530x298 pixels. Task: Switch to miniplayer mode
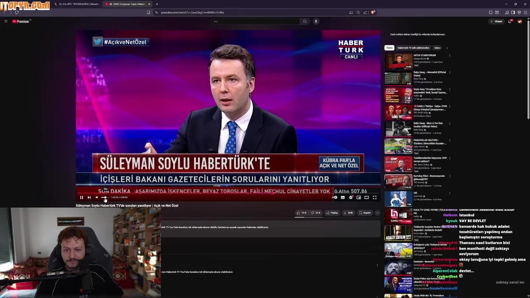tap(359, 197)
